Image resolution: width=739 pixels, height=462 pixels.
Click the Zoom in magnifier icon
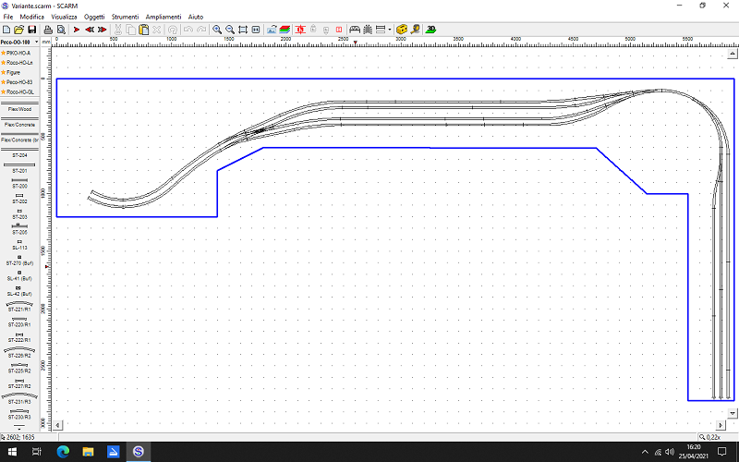pyautogui.click(x=216, y=30)
